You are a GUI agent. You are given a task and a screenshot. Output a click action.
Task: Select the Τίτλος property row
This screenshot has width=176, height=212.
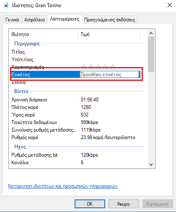(x=76, y=52)
